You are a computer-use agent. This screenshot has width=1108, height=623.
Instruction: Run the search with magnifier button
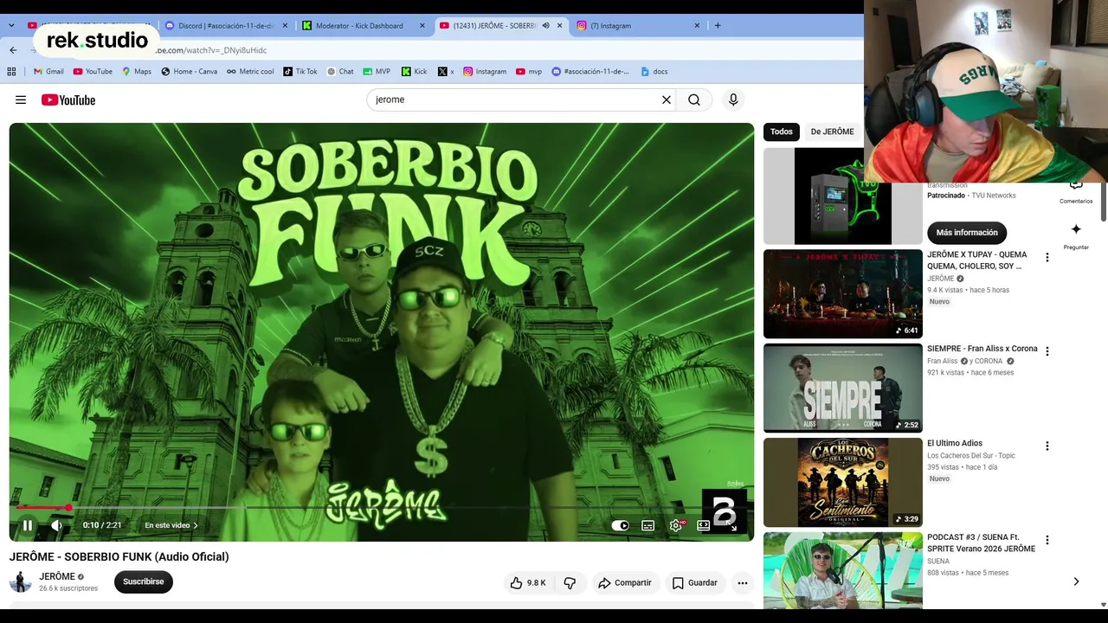(x=694, y=100)
